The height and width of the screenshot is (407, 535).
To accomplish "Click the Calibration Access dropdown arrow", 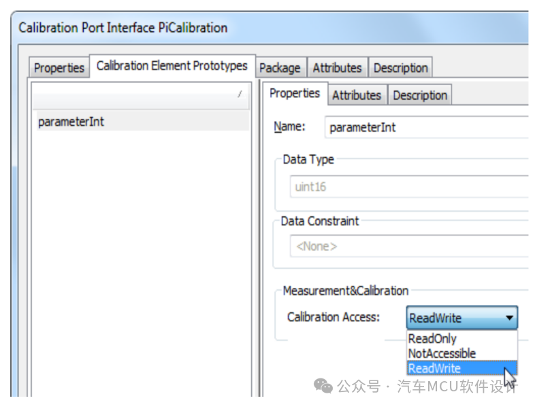I will pyautogui.click(x=509, y=318).
